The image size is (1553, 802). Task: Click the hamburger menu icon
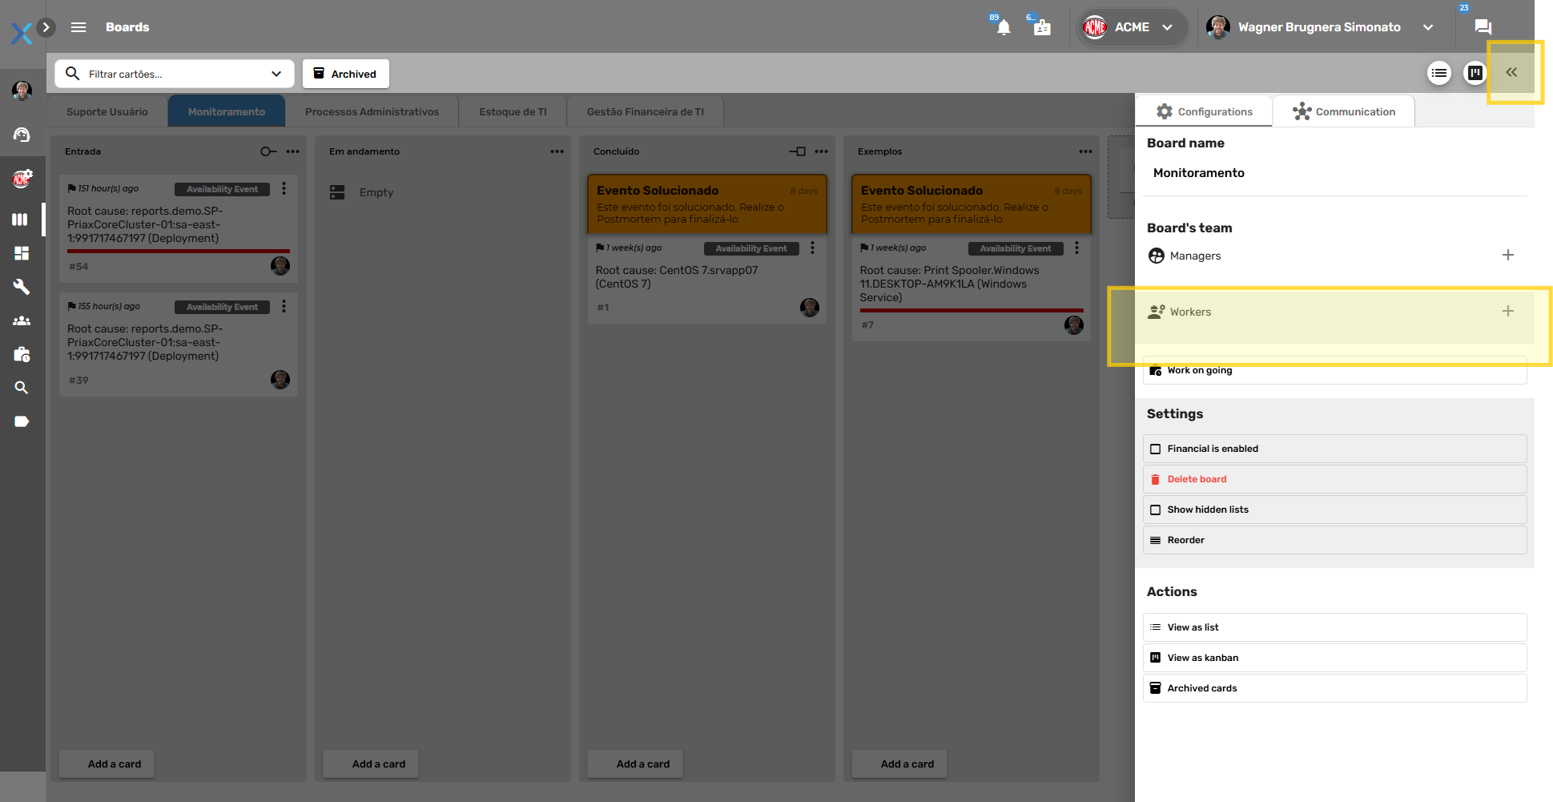[x=78, y=27]
